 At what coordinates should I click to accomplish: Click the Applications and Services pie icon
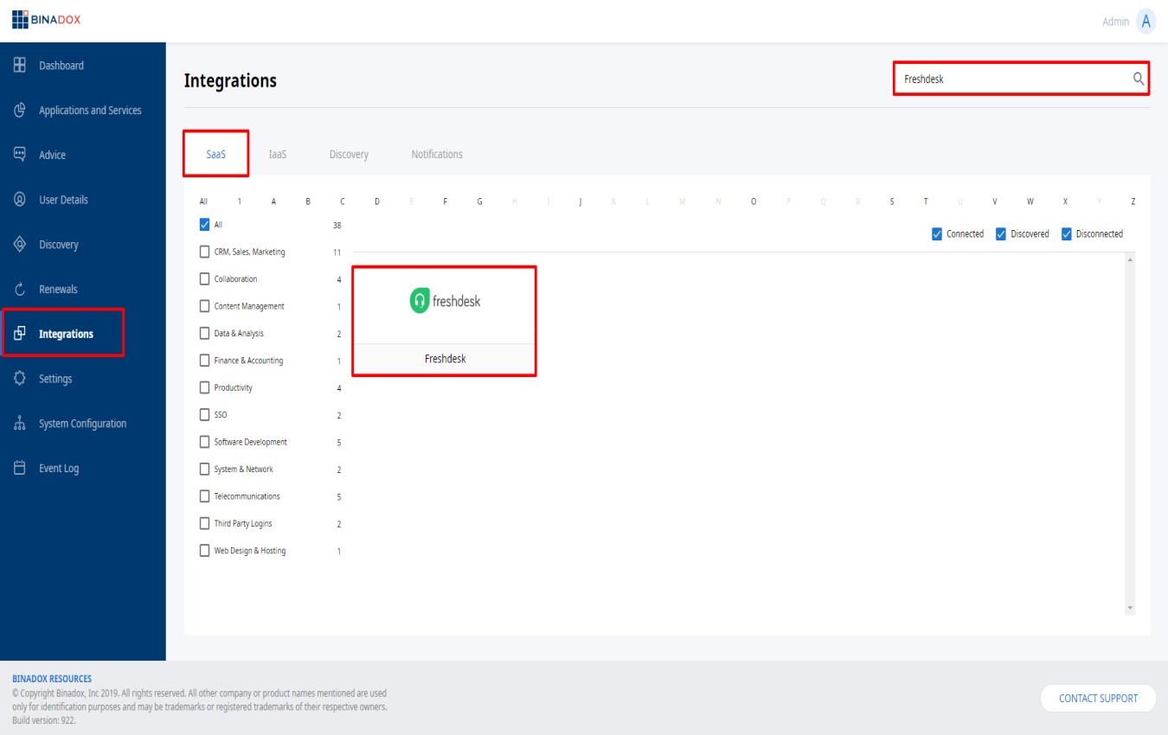tap(20, 110)
